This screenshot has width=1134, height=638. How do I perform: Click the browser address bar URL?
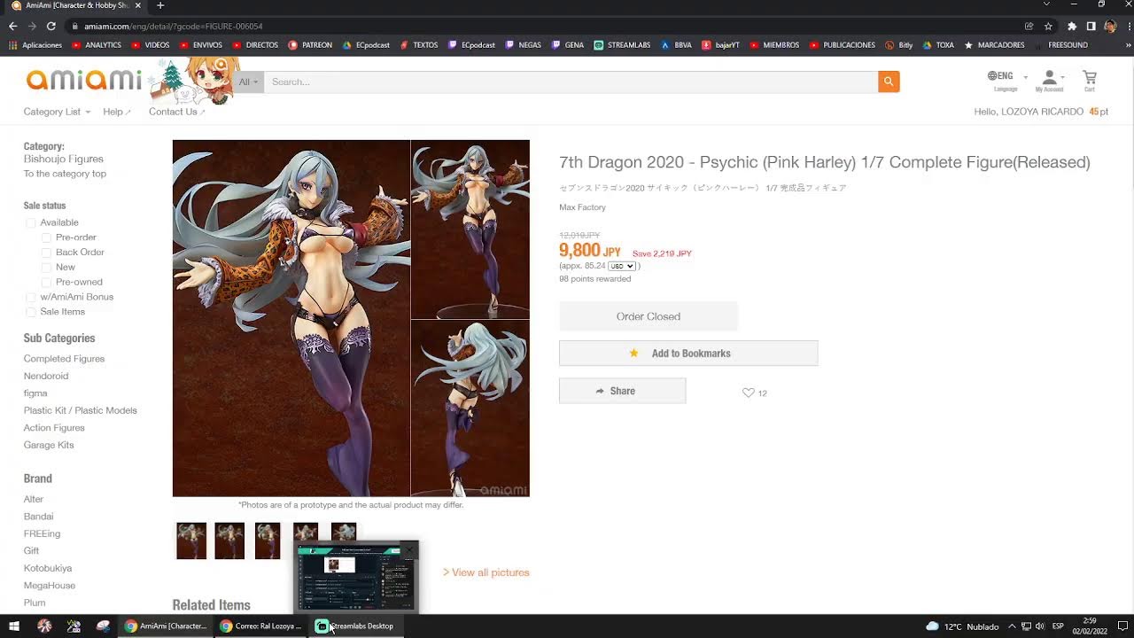(x=167, y=26)
